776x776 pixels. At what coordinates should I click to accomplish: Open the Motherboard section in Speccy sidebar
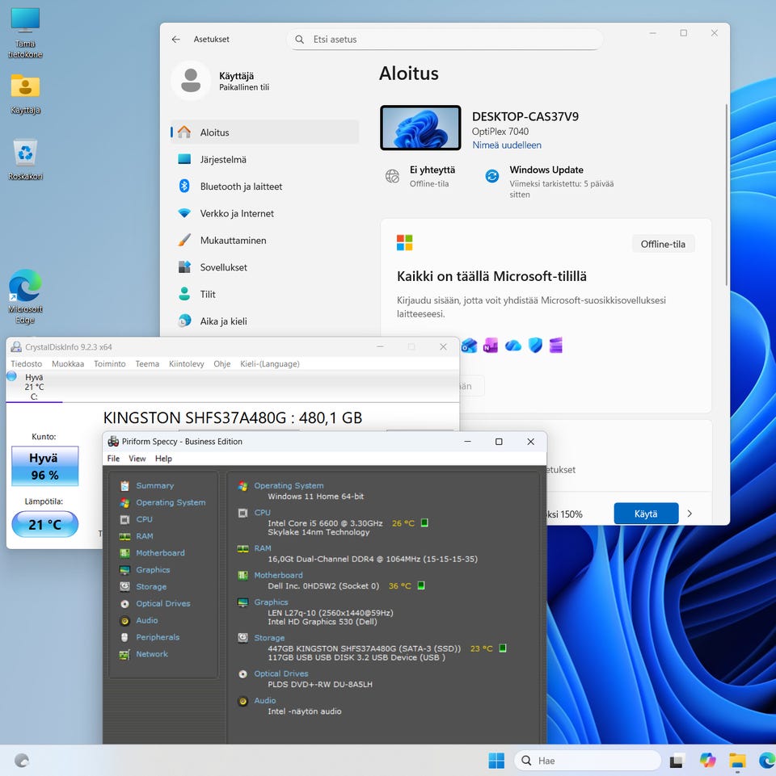click(160, 553)
